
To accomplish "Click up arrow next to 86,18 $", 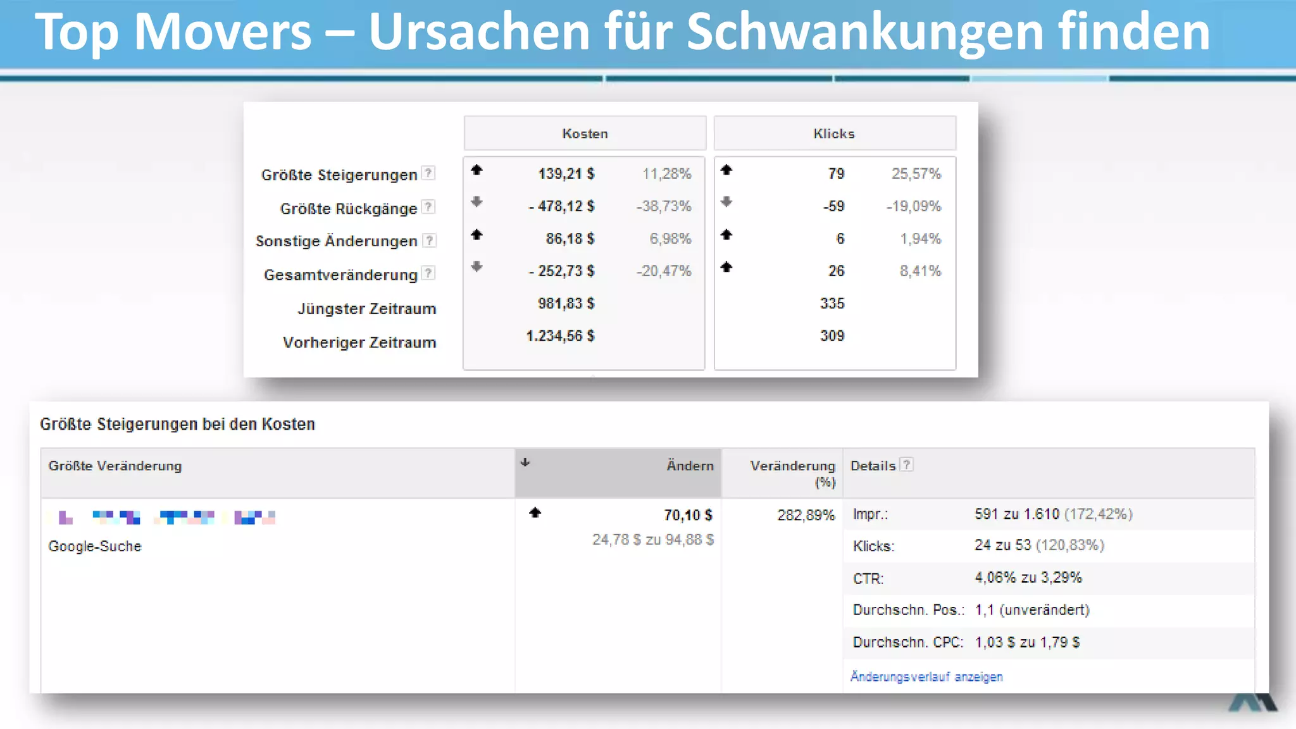I will point(477,235).
